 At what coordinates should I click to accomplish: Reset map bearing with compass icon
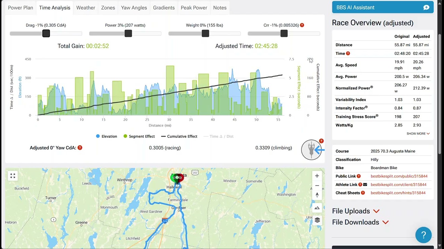317,195
